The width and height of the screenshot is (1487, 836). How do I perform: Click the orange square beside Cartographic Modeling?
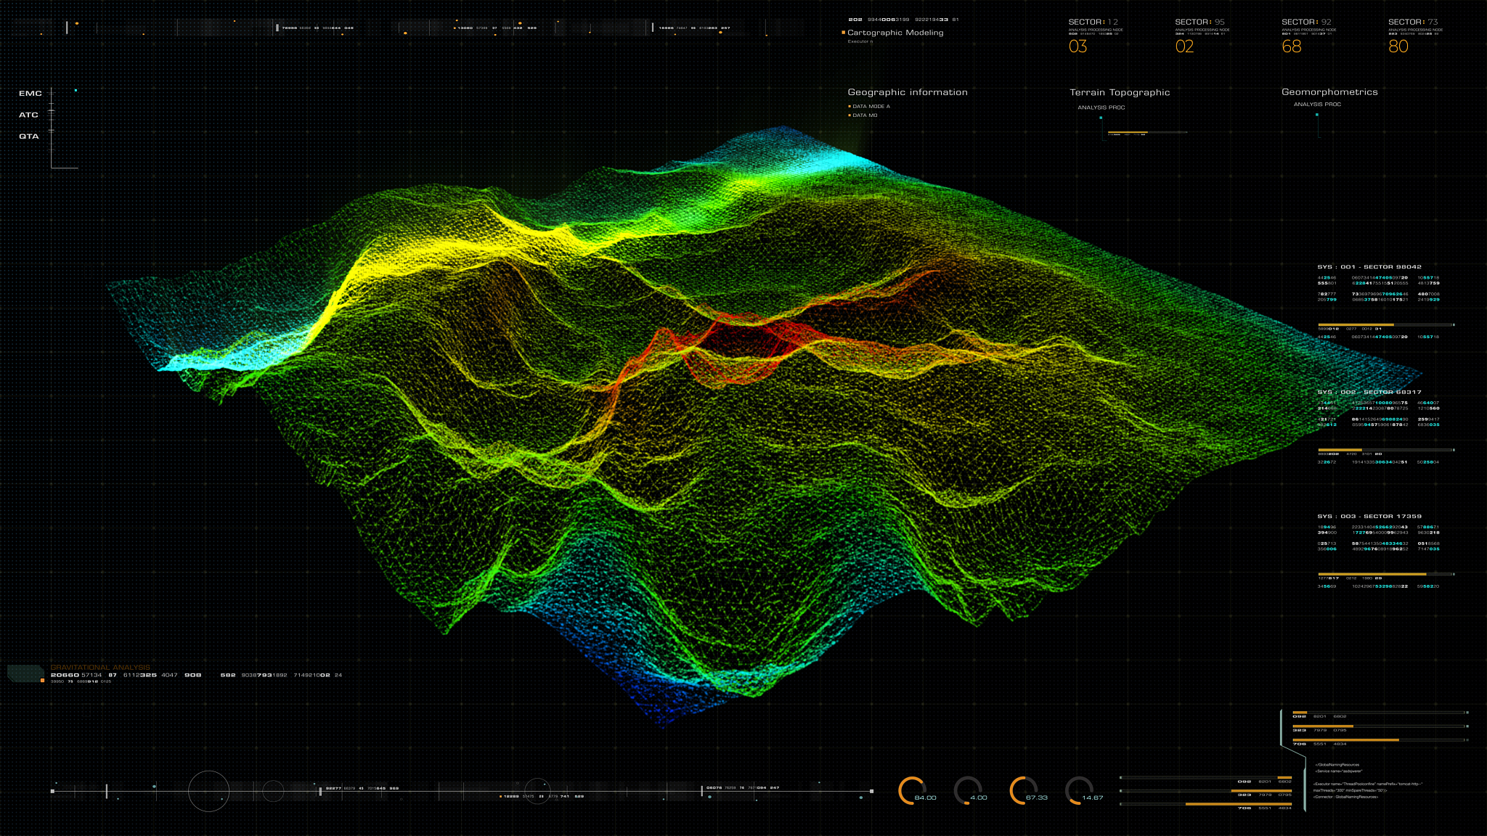pyautogui.click(x=843, y=33)
